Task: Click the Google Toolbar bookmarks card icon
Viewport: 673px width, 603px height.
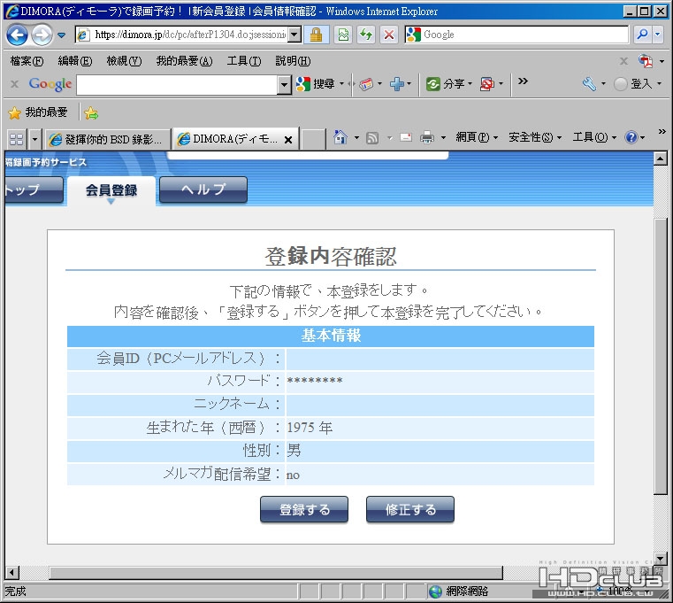Action: [366, 84]
